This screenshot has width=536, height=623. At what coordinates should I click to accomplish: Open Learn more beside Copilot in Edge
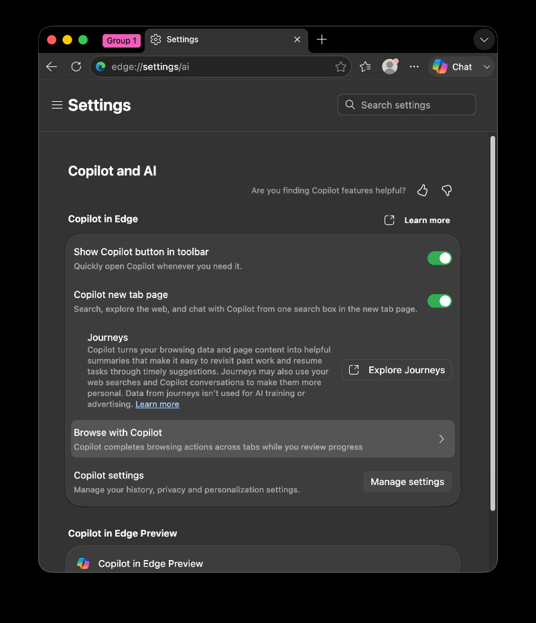427,220
